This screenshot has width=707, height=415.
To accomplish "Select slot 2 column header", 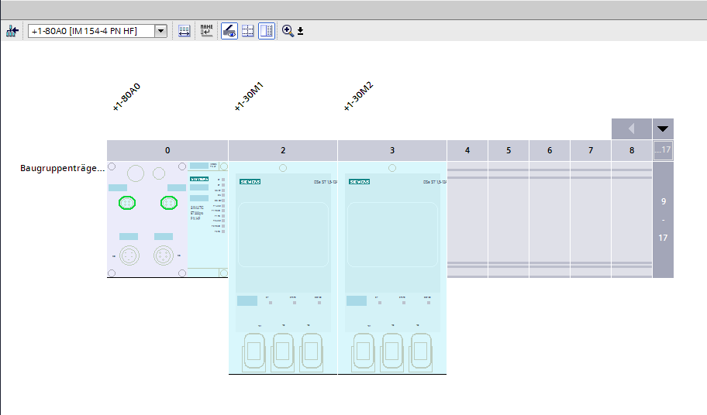I will coord(283,150).
